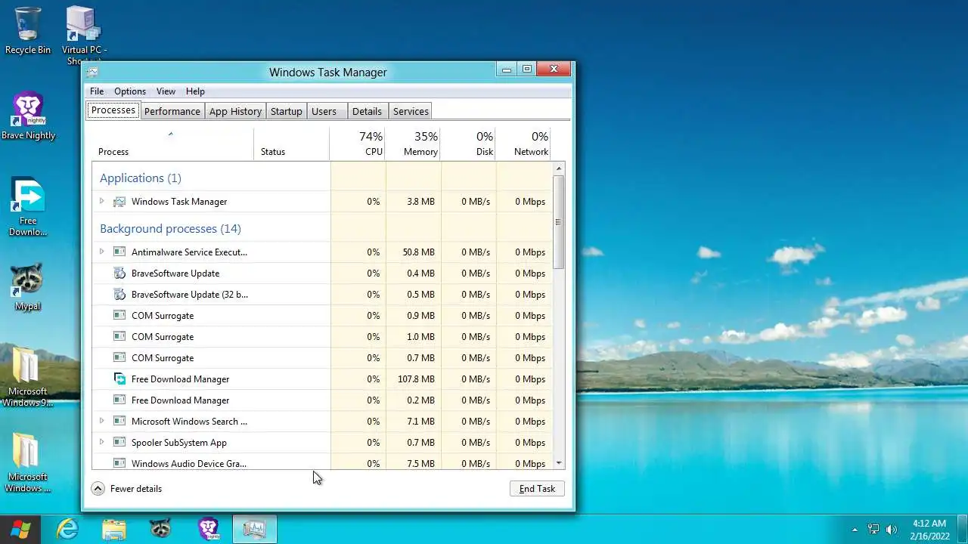Click the End Task button

537,489
